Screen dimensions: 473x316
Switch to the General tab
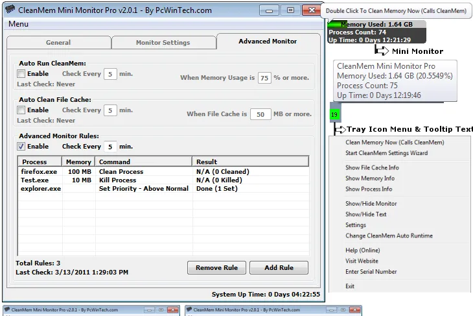click(x=58, y=43)
